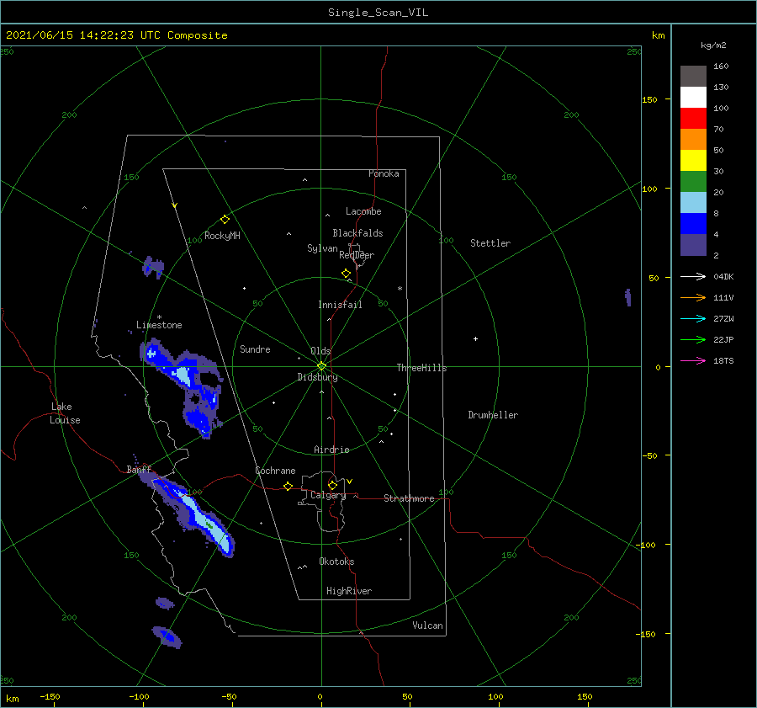Click the green 22JP arrow in legend

tap(693, 340)
